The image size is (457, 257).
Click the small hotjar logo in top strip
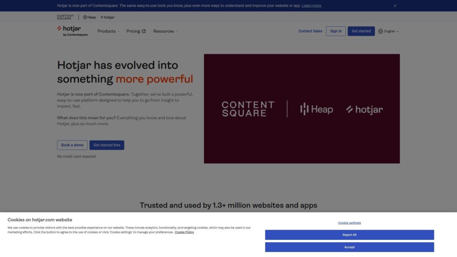pyautogui.click(x=108, y=17)
